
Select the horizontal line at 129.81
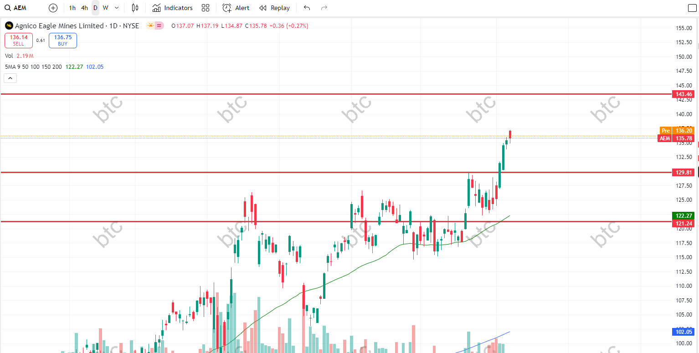(336, 173)
